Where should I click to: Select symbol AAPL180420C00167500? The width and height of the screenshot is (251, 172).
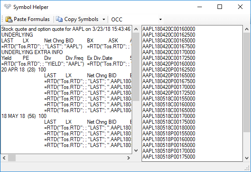pos(169,46)
